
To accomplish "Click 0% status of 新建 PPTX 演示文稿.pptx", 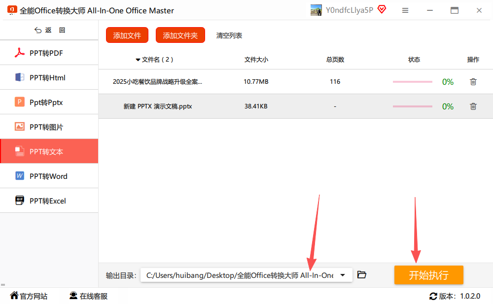I will pyautogui.click(x=448, y=106).
